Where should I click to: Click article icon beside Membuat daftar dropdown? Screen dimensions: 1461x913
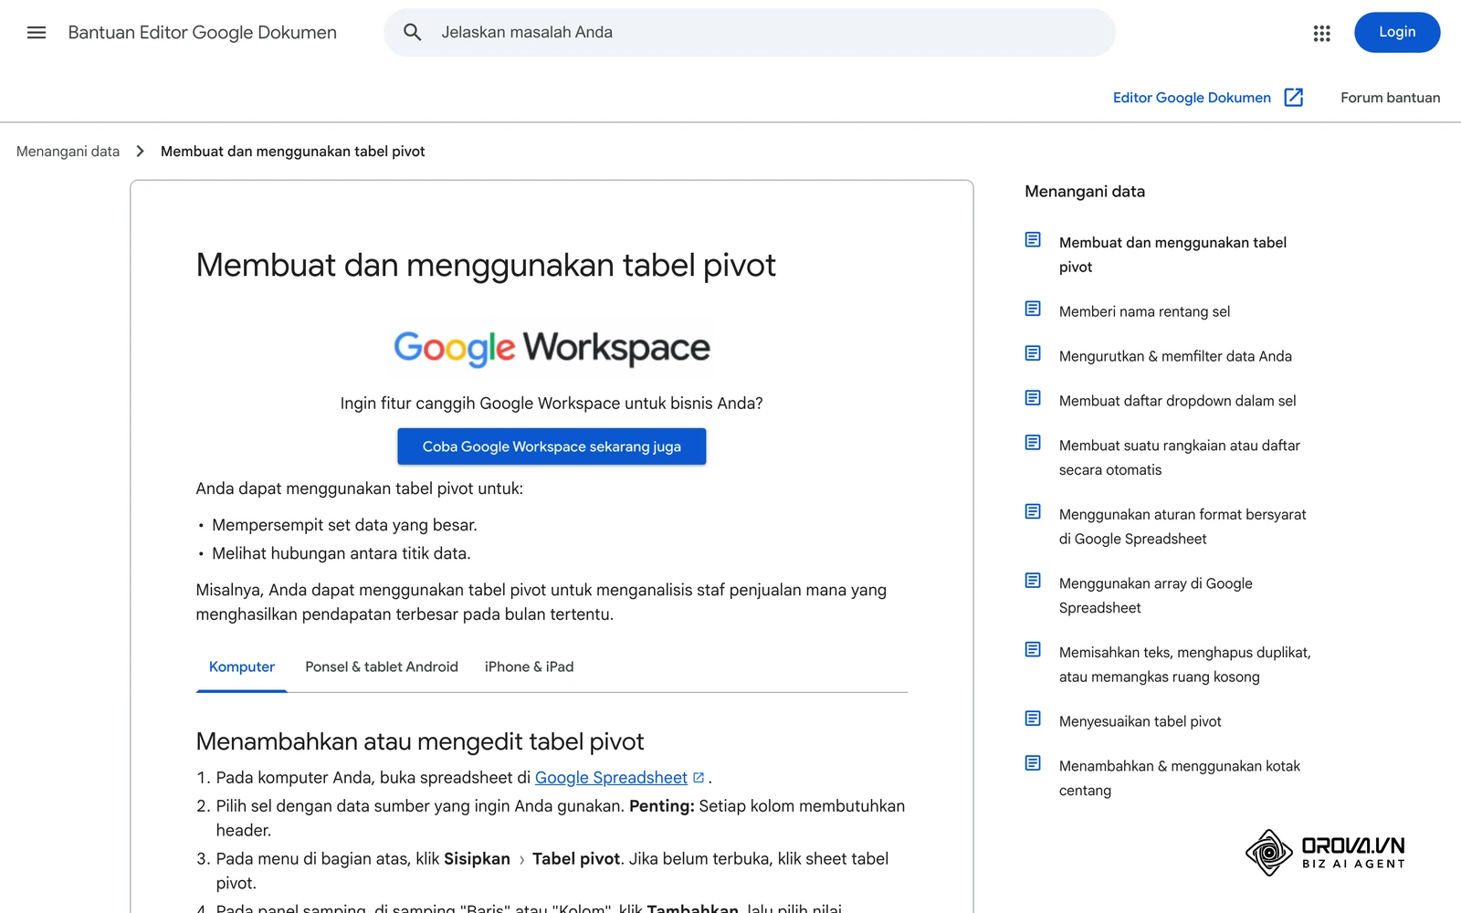(x=1033, y=398)
